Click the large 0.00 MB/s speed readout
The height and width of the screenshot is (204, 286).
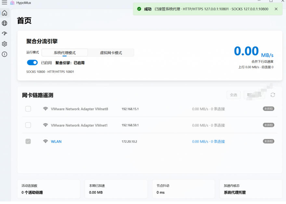[253, 51]
